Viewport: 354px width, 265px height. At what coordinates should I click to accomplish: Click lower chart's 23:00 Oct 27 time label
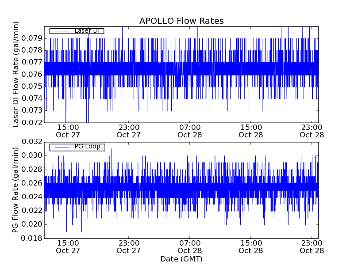pos(129,246)
